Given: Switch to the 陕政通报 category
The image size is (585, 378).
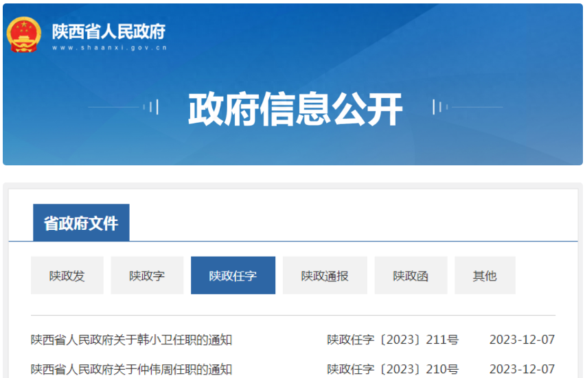Looking at the screenshot, I should [325, 276].
